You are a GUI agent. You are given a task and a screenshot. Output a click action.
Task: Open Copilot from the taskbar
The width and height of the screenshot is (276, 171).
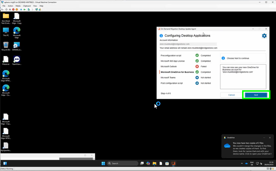(148, 163)
